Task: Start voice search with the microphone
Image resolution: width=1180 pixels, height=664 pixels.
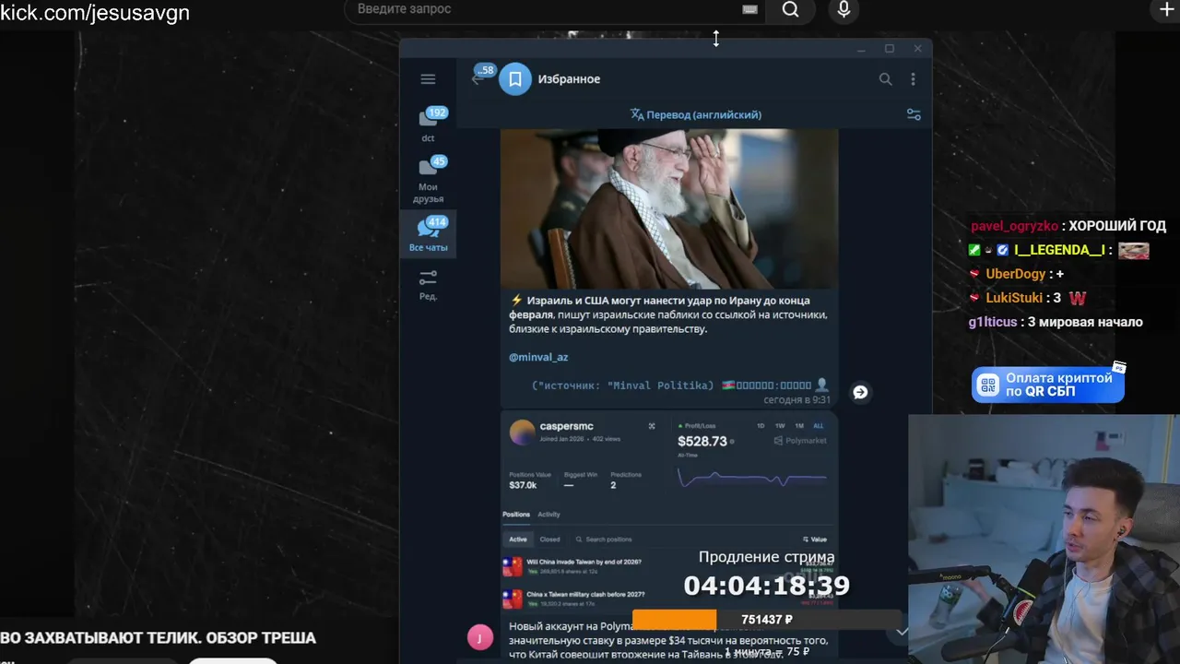Action: click(844, 9)
